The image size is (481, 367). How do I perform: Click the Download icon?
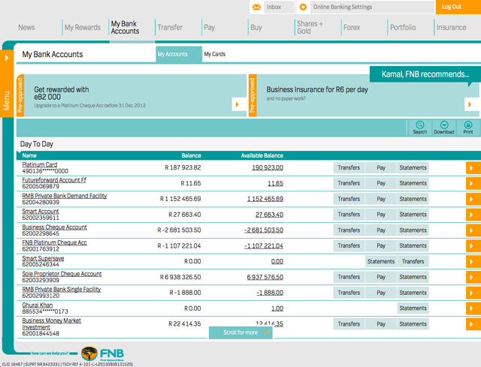coord(444,125)
